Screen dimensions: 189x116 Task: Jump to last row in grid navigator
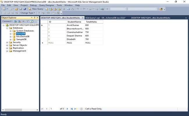72,109
